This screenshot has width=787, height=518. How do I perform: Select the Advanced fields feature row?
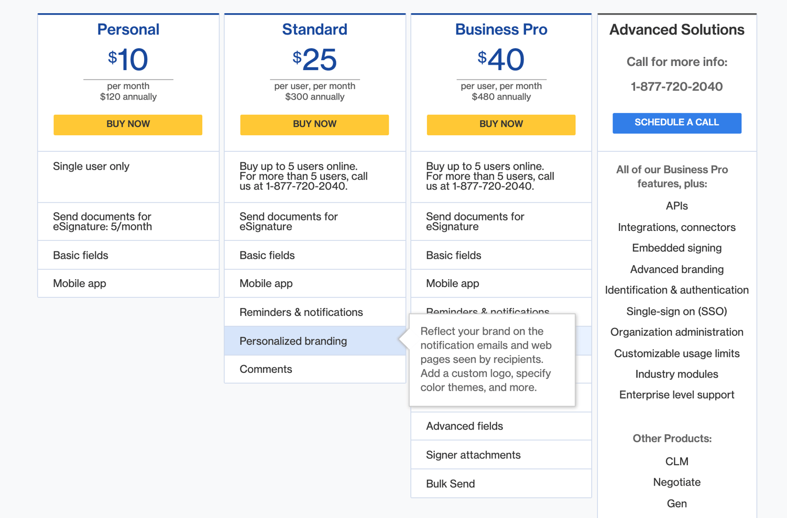pyautogui.click(x=464, y=426)
